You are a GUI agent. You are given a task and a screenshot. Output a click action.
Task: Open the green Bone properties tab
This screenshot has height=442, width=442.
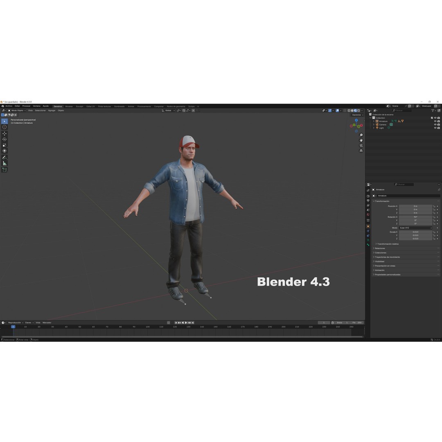tap(368, 245)
